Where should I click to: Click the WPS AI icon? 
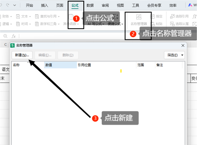190,5
